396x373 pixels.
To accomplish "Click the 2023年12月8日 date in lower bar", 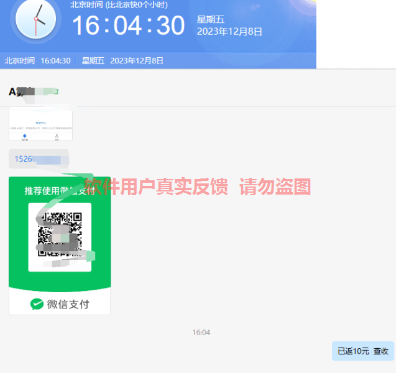I will click(137, 61).
